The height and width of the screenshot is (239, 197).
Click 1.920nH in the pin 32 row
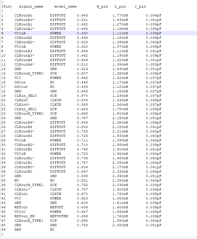pos(120,154)
